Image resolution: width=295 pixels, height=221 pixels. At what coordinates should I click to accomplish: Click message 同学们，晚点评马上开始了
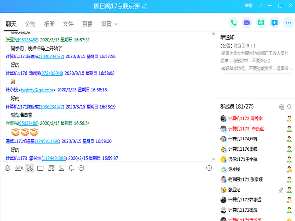tap(36, 48)
